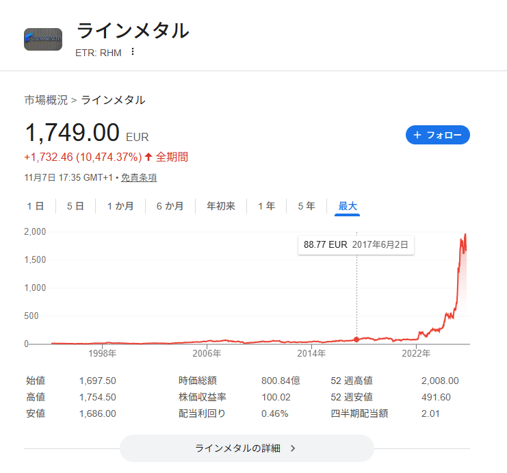
Task: Expand ラインメタルの詳細 details button
Action: click(246, 448)
